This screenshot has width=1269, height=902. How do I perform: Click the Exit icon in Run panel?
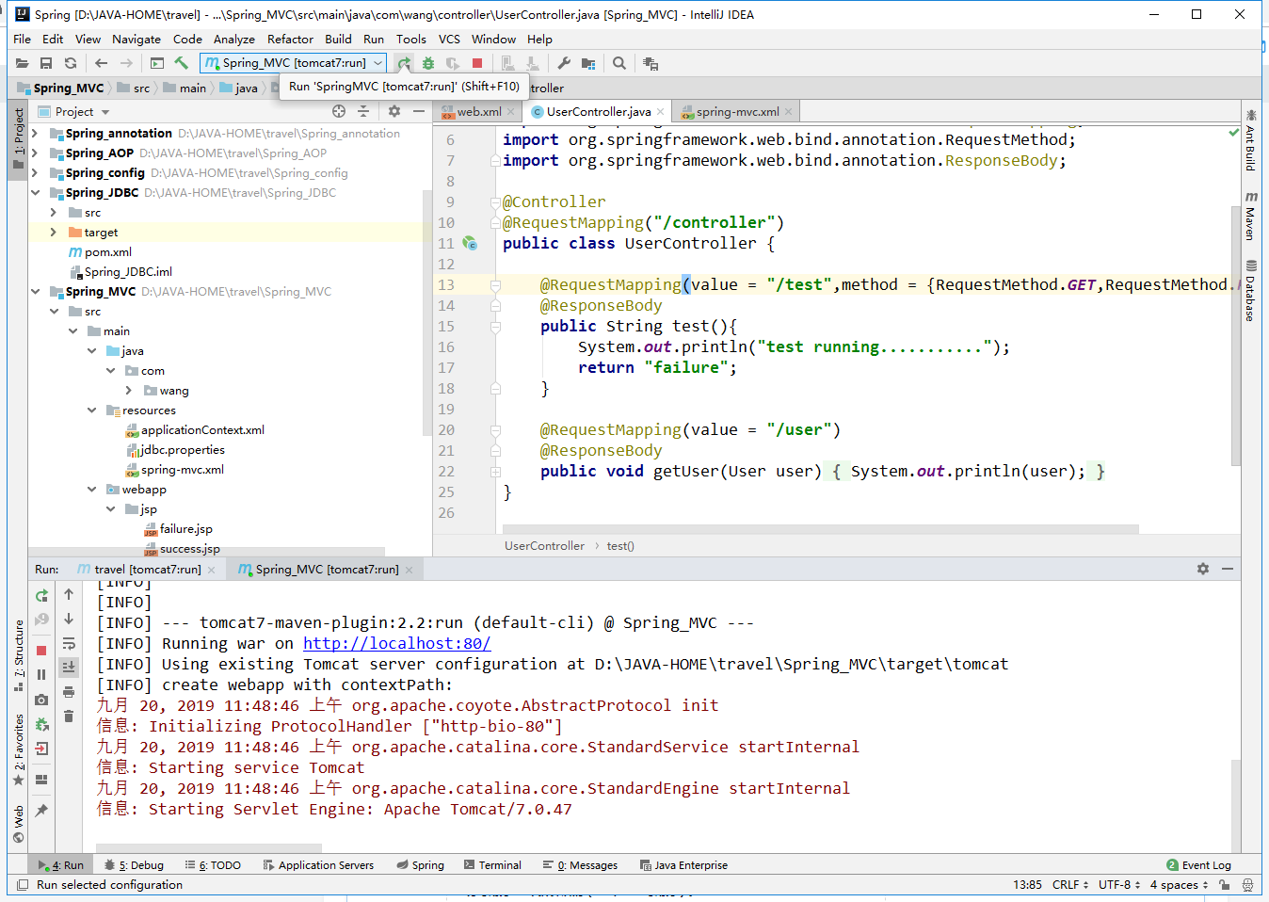[41, 749]
